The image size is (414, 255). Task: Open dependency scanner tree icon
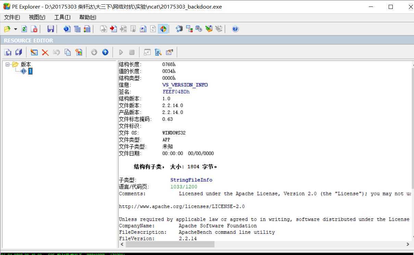coord(189,29)
